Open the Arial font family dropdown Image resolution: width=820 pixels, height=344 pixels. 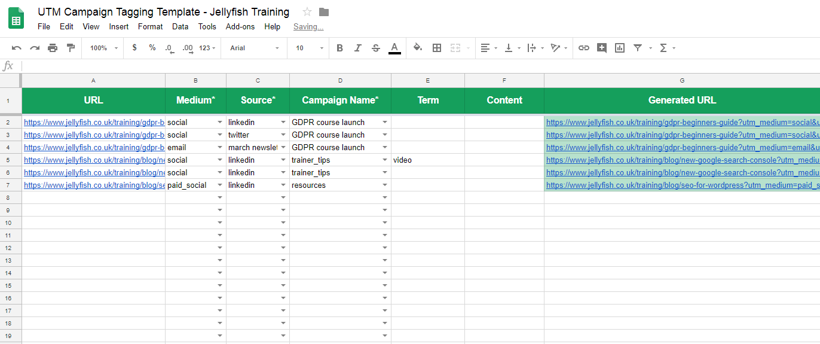254,48
